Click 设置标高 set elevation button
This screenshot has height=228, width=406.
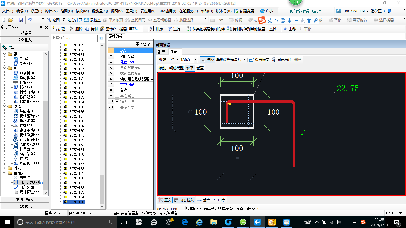click(259, 60)
